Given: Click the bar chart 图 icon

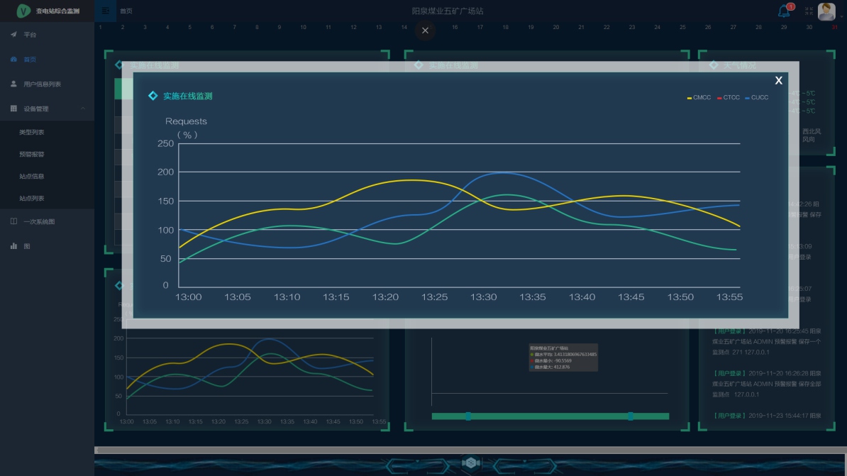Looking at the screenshot, I should point(13,246).
